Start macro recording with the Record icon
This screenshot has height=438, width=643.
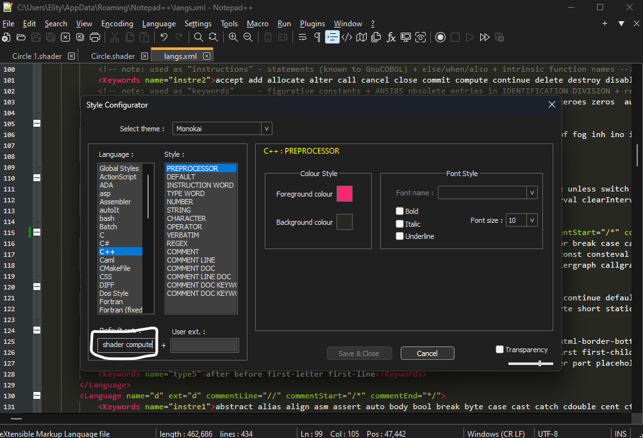coord(440,37)
